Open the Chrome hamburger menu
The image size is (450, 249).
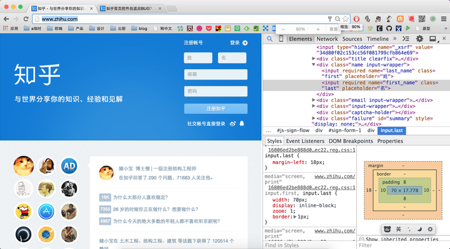tap(444, 19)
